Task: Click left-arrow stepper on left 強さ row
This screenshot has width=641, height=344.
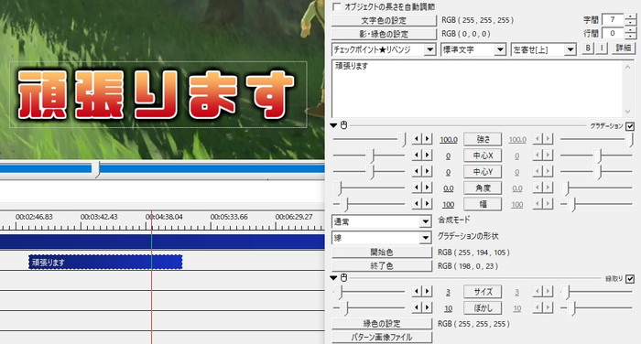Action: 417,139
